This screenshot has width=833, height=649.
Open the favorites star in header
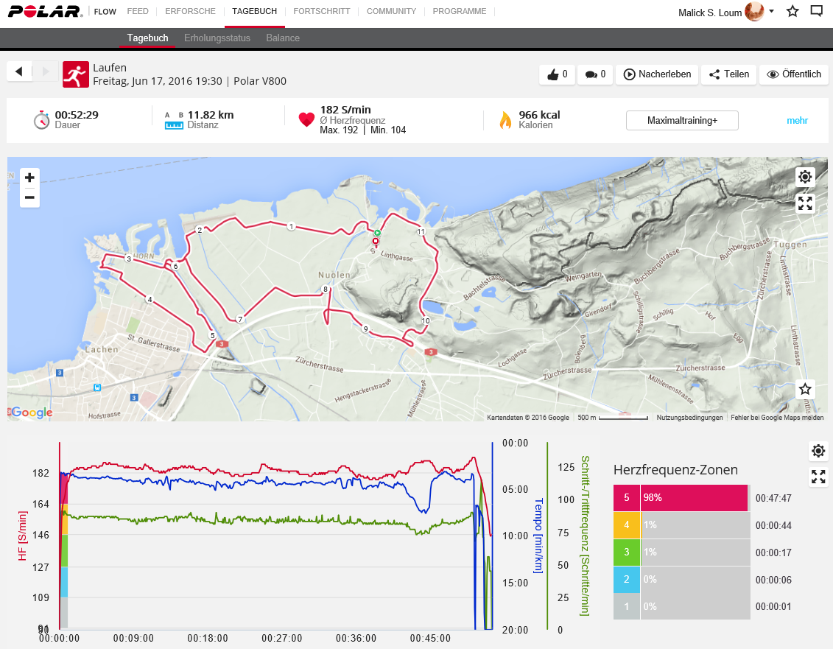[792, 11]
